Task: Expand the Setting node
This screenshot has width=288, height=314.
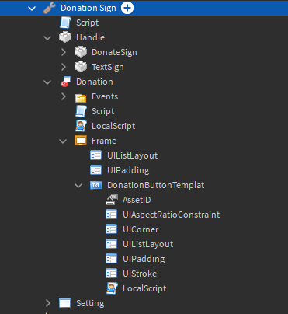Action: click(x=48, y=303)
